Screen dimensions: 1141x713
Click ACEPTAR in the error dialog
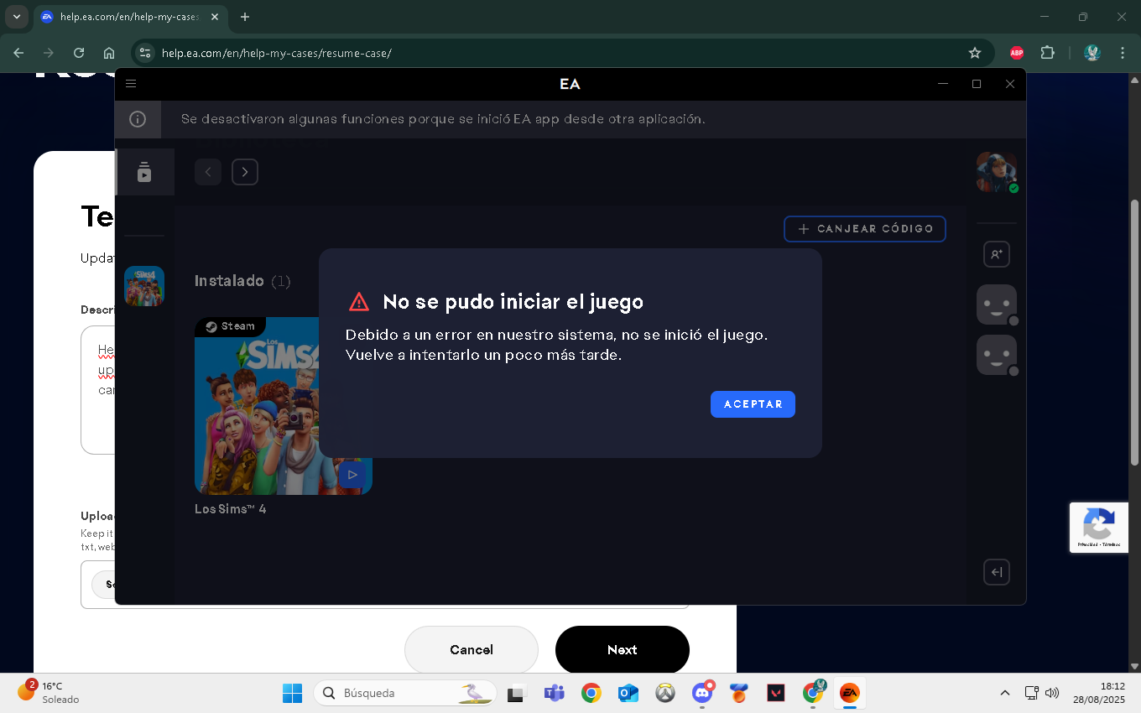[753, 404]
